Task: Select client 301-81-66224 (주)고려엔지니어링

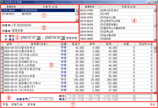Action: pyautogui.click(x=116, y=21)
